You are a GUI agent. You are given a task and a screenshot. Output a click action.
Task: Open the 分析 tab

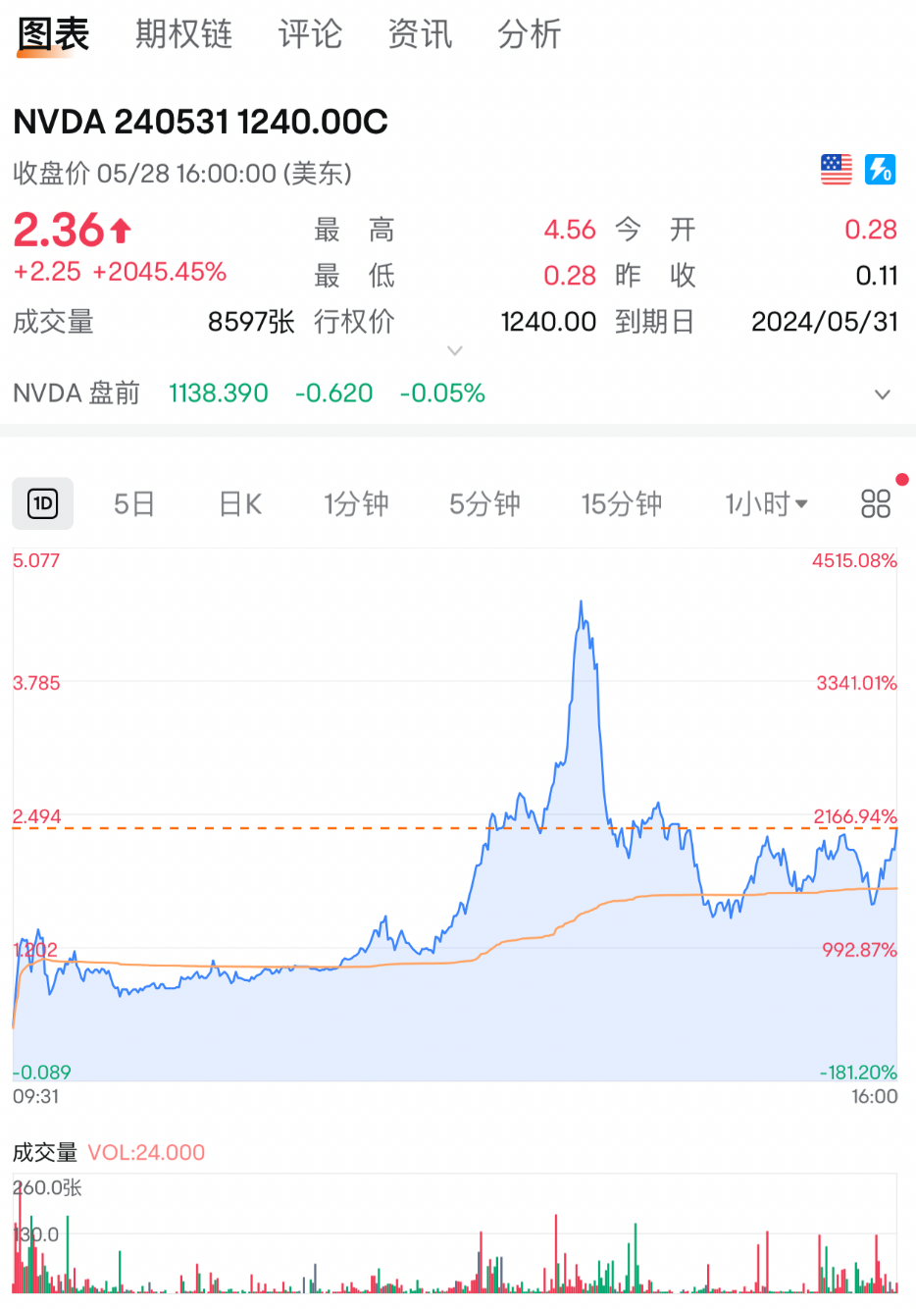(x=530, y=34)
